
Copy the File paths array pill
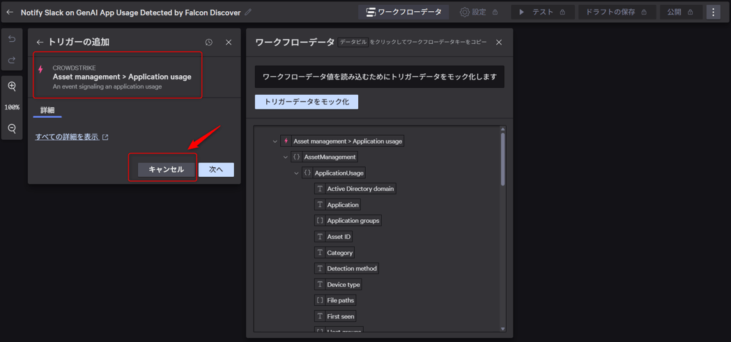[x=336, y=300]
